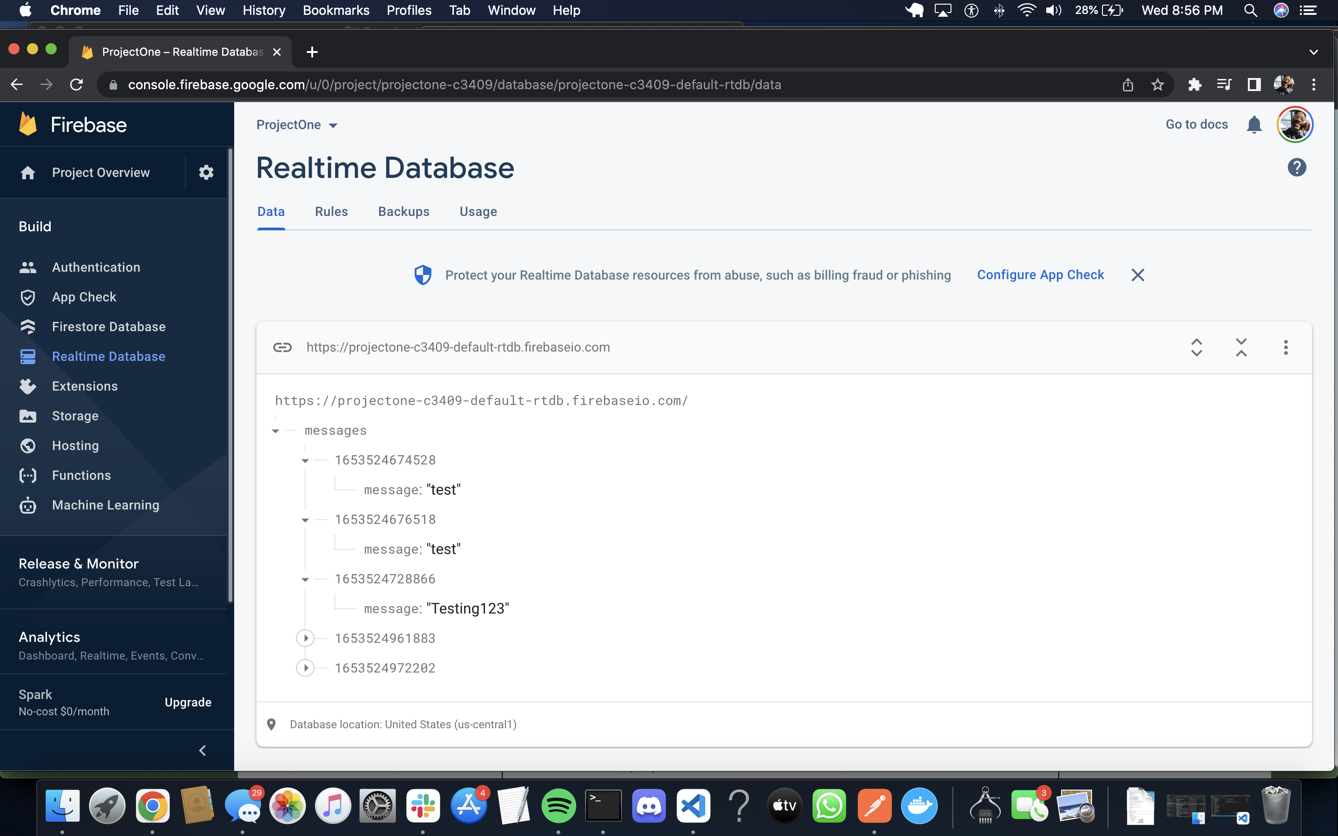
Task: Open the database panel overflow menu
Action: click(1286, 347)
